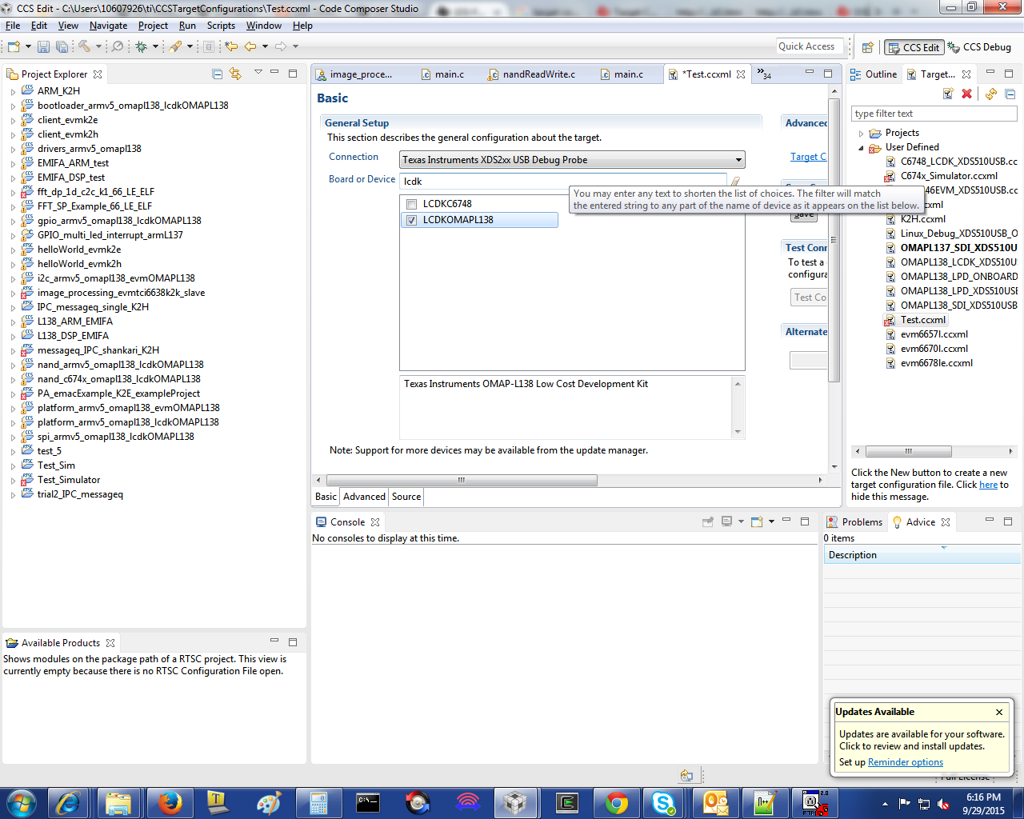This screenshot has width=1024, height=819.
Task: Click the red Delete target configuration icon
Action: [966, 94]
